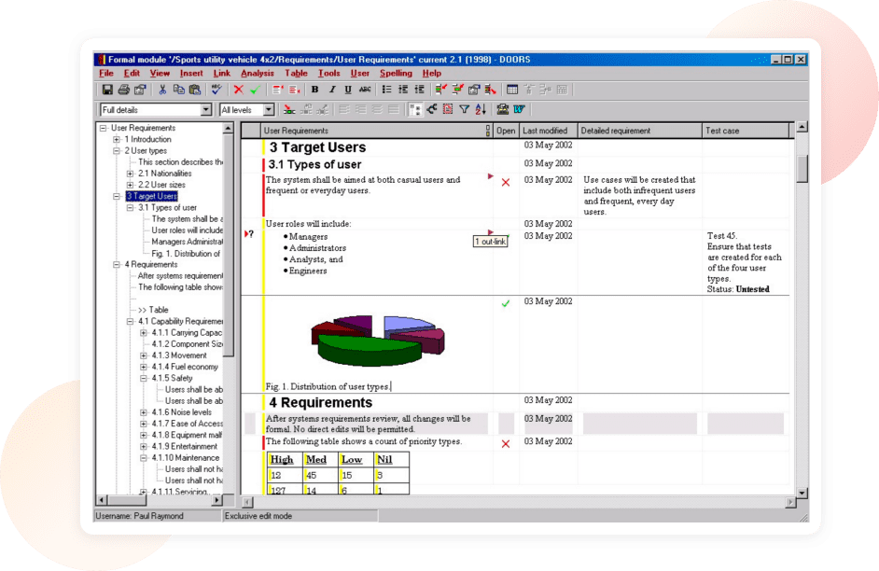Open the Analysis menu
879x571 pixels.
[x=258, y=73]
